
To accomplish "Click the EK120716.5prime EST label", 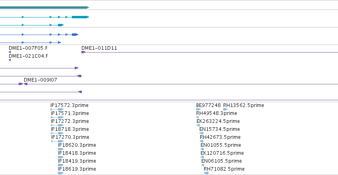I will pos(222,153).
